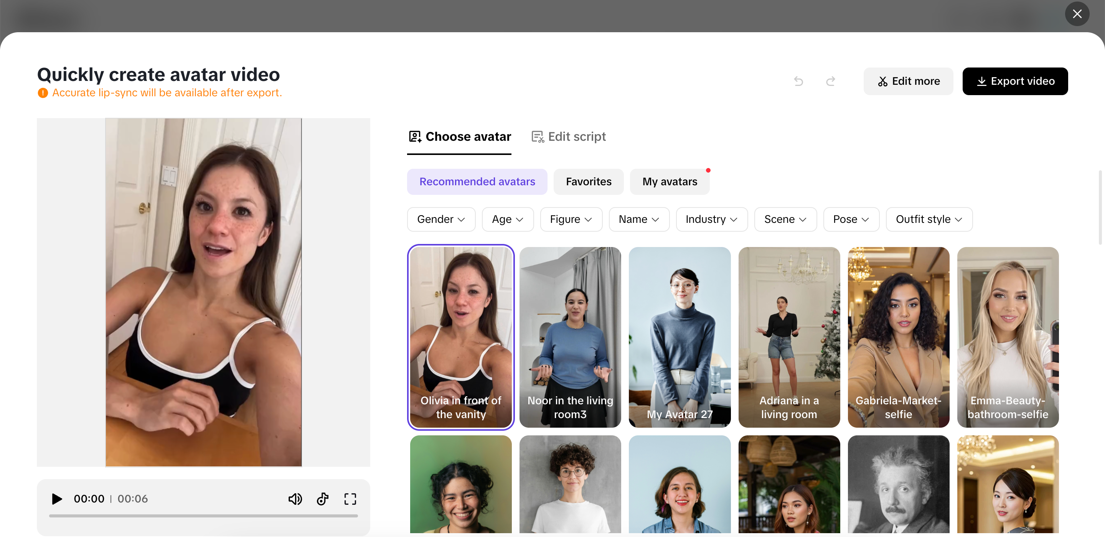Mute the video with speaker icon
The height and width of the screenshot is (537, 1105).
(x=295, y=499)
